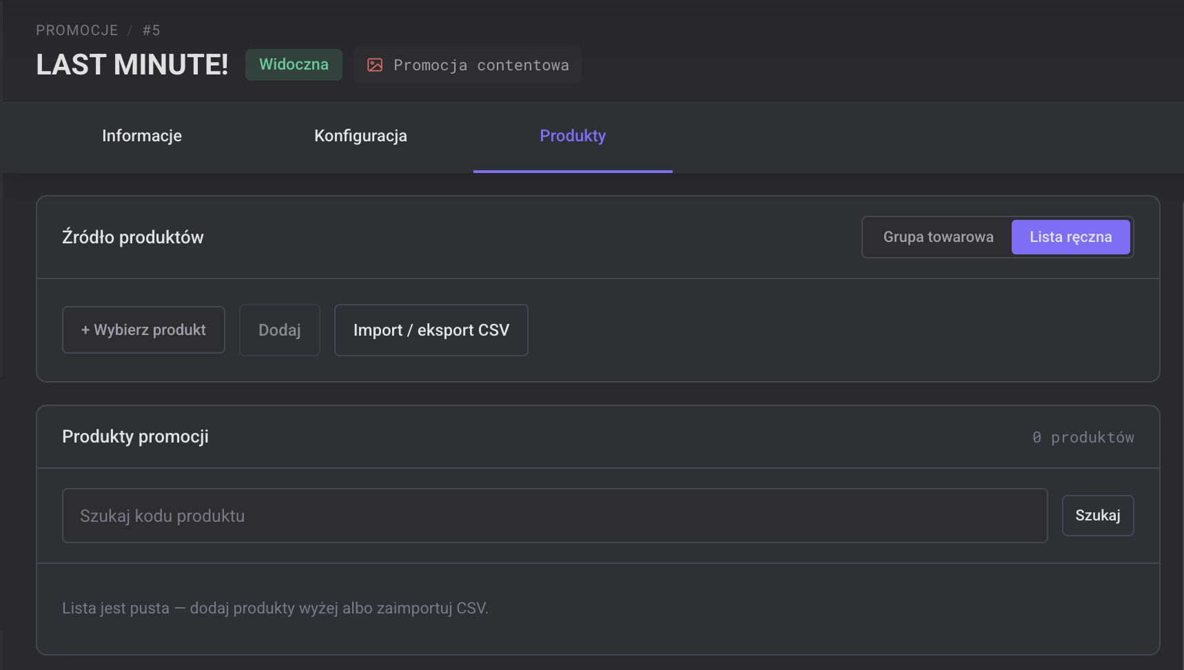Click the LAST MINUTE! title
The height and width of the screenshot is (670, 1184).
132,65
